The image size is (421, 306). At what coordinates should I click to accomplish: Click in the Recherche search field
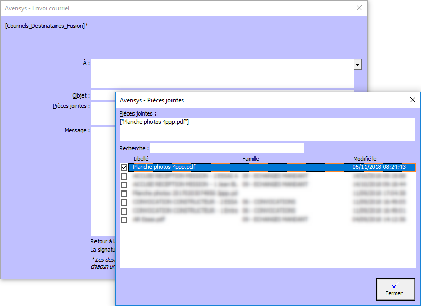pyautogui.click(x=227, y=148)
